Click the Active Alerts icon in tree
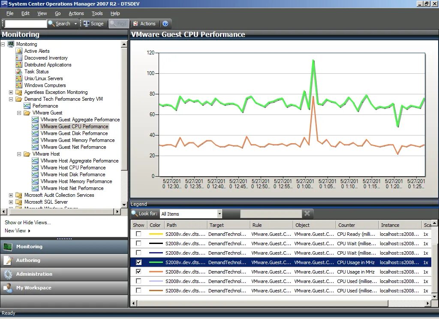This screenshot has width=439, height=319. pos(19,51)
